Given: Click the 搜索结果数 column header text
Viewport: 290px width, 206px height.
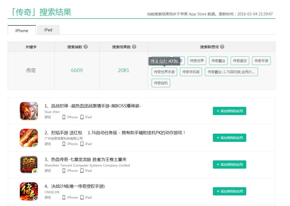Looking at the screenshot, I should pyautogui.click(x=121, y=47).
